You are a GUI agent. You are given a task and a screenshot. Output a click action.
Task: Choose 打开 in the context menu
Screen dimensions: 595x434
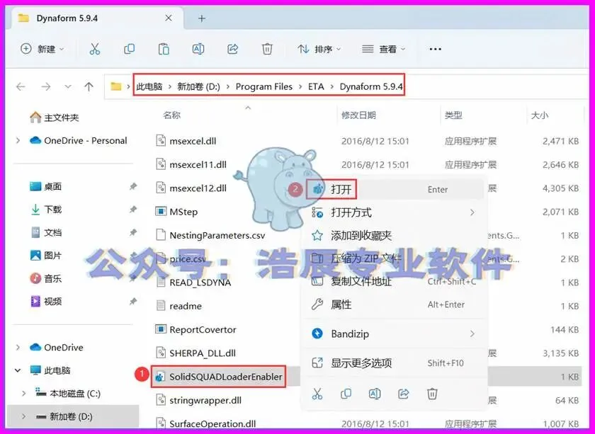395,189
